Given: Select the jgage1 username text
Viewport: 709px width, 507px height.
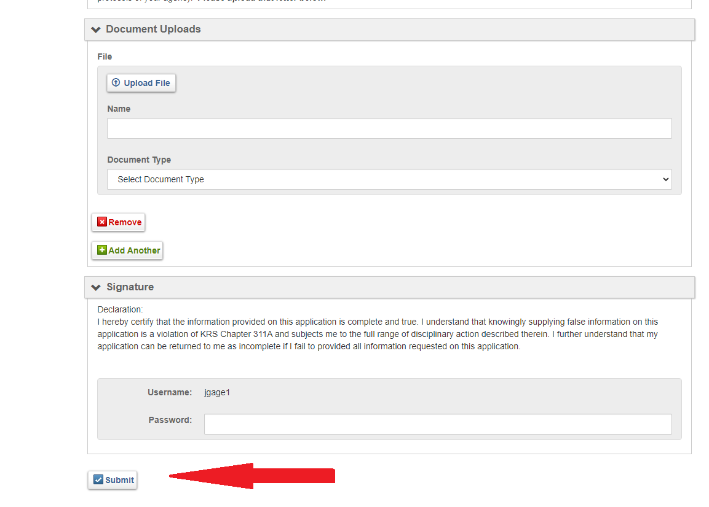Looking at the screenshot, I should point(217,392).
